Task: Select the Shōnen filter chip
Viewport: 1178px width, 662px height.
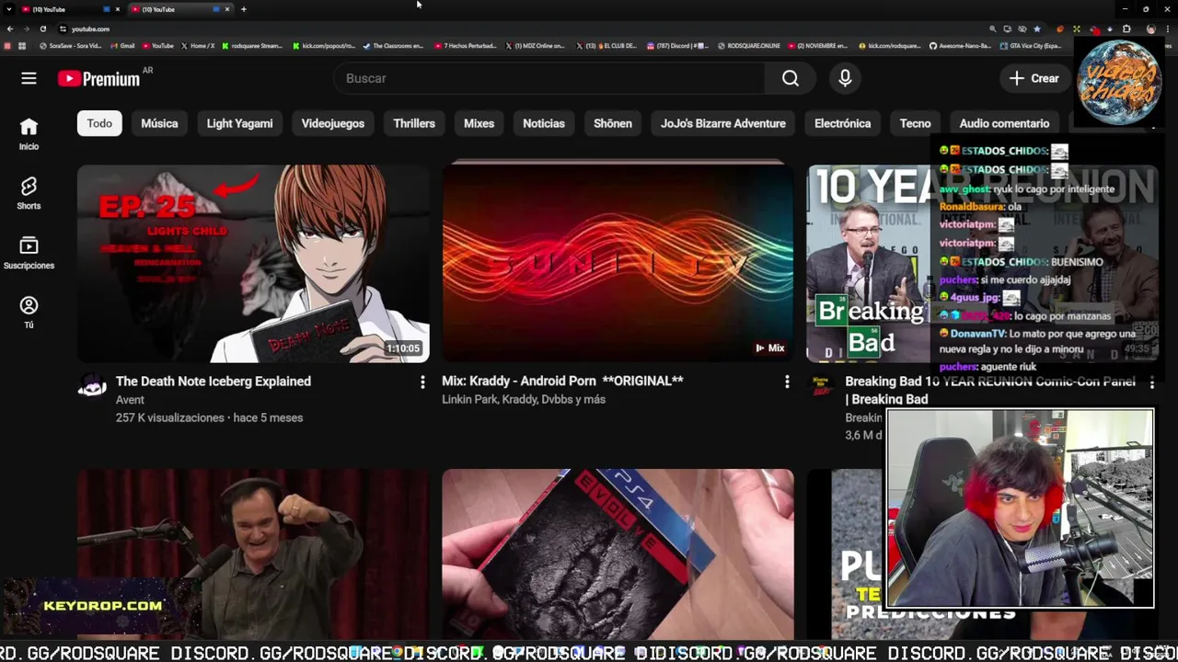Action: click(613, 123)
